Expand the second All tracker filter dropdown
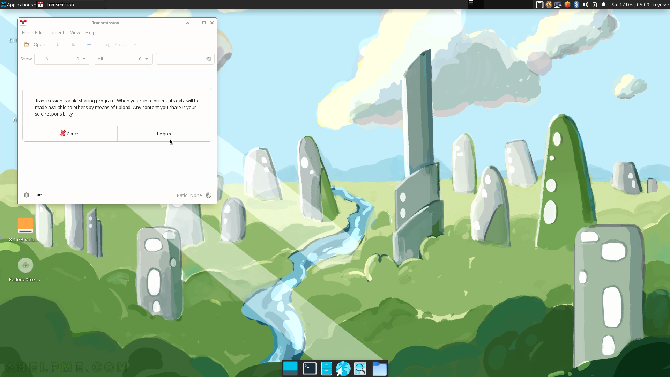The width and height of the screenshot is (670, 377). (x=123, y=59)
